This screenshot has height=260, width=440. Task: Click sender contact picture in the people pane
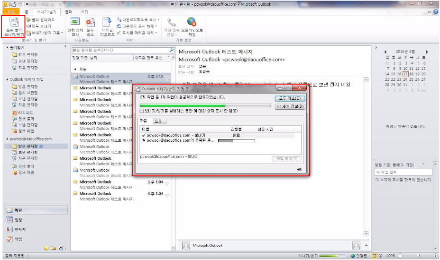click(x=186, y=245)
